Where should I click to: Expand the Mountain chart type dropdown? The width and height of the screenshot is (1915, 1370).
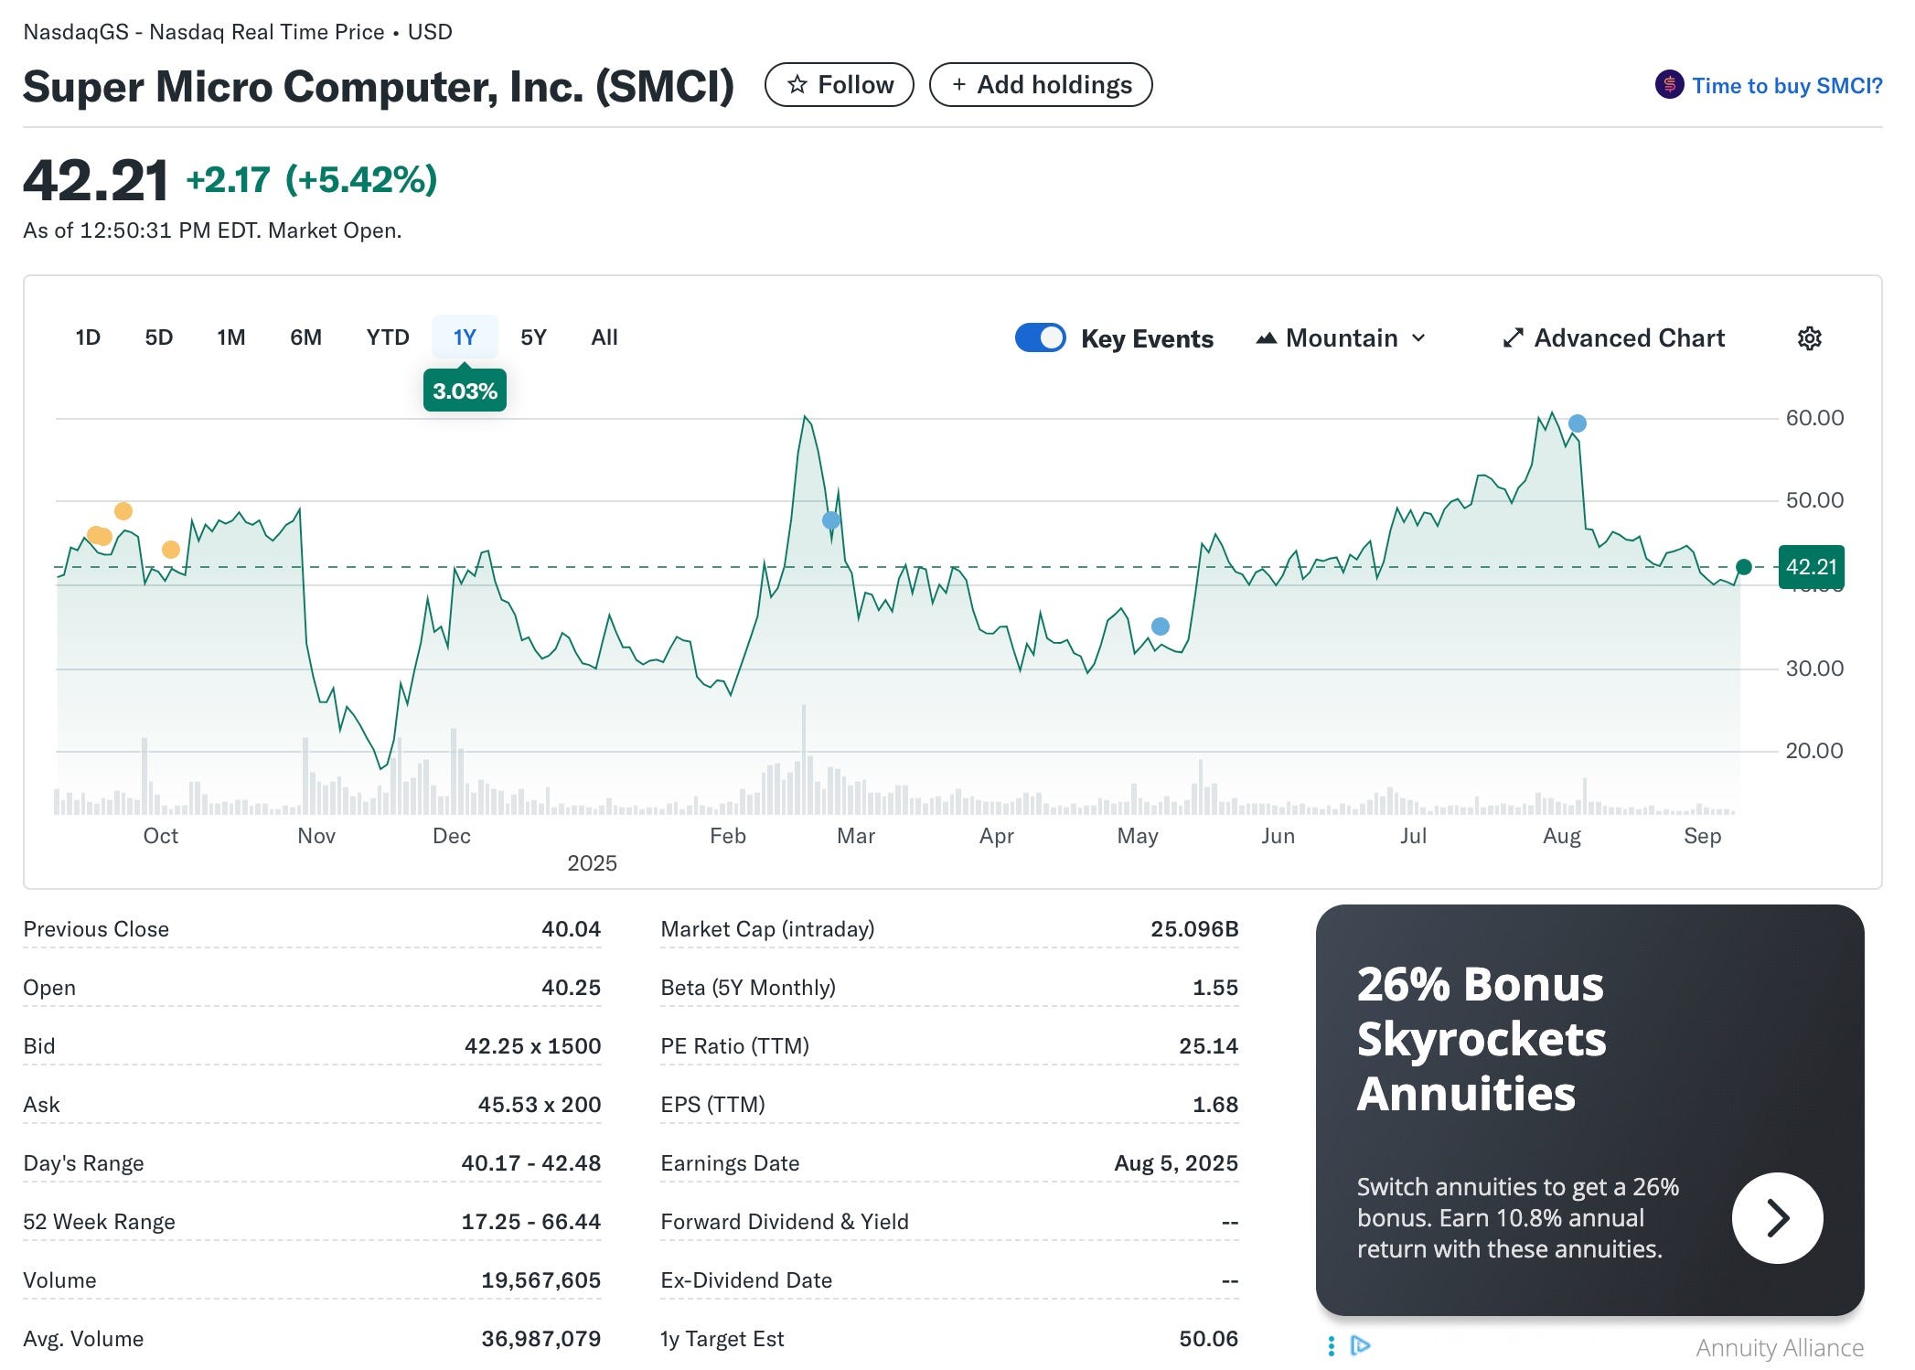coord(1418,338)
